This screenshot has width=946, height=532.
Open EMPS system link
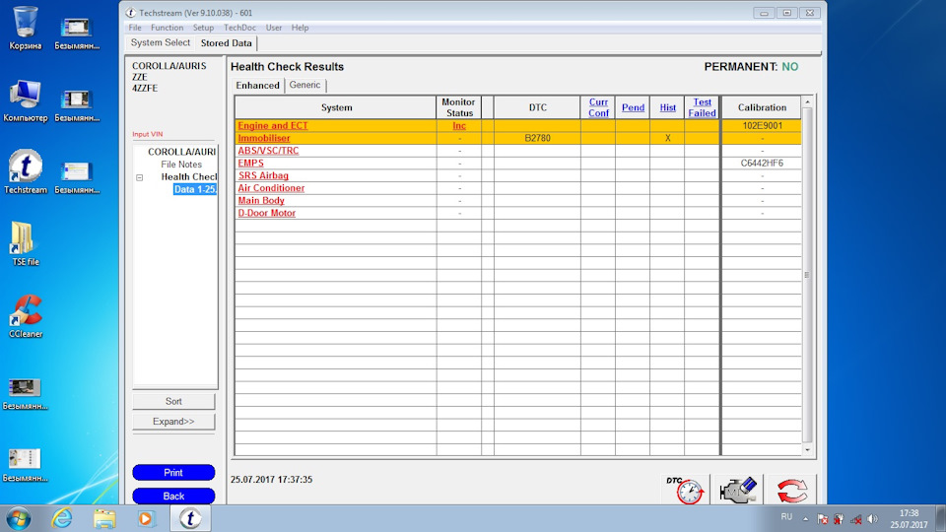pyautogui.click(x=250, y=163)
